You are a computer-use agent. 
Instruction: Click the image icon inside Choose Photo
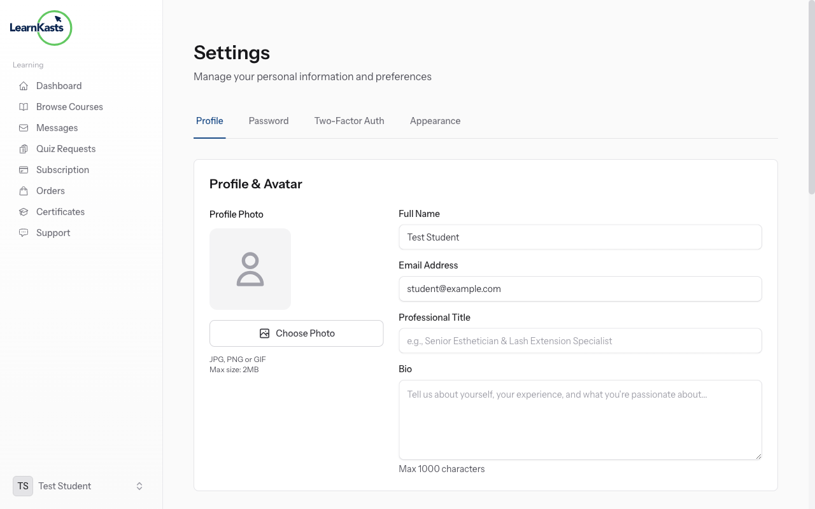tap(265, 333)
